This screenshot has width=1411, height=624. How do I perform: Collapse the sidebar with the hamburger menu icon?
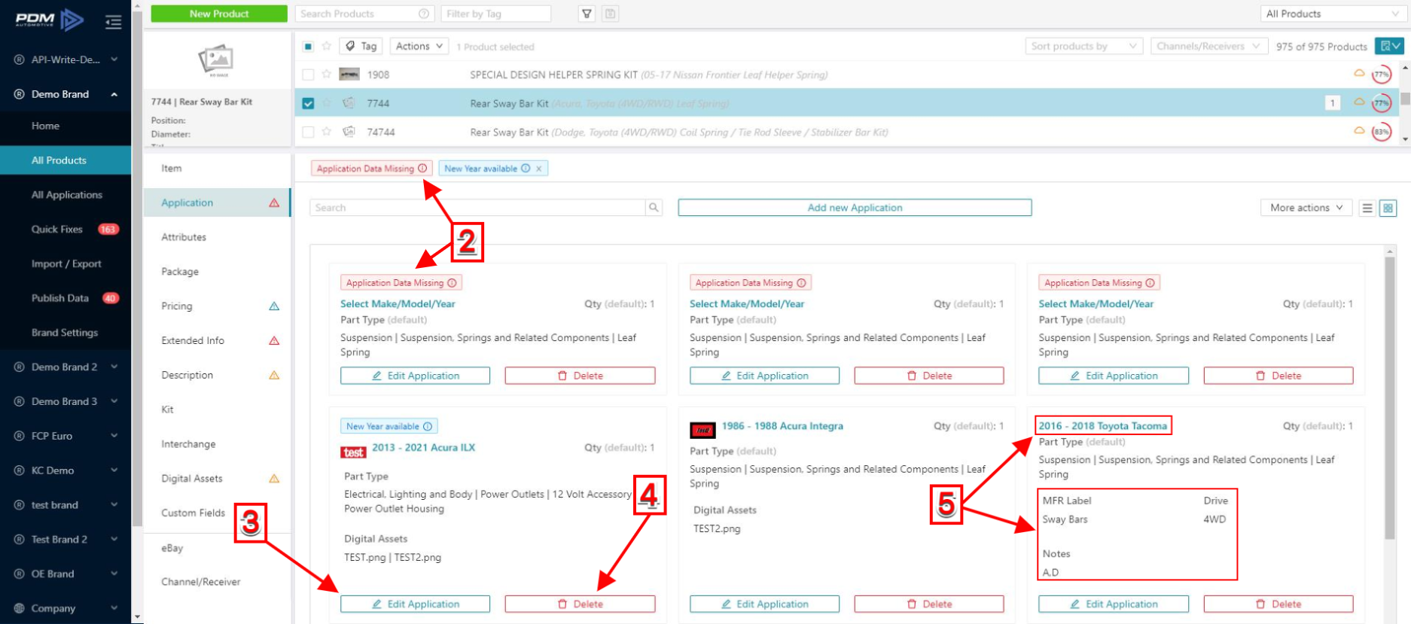point(113,23)
